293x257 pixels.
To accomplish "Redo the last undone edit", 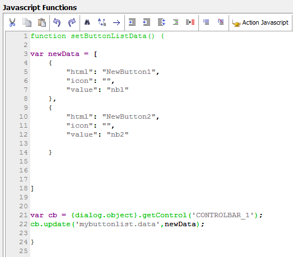I will pyautogui.click(x=72, y=22).
